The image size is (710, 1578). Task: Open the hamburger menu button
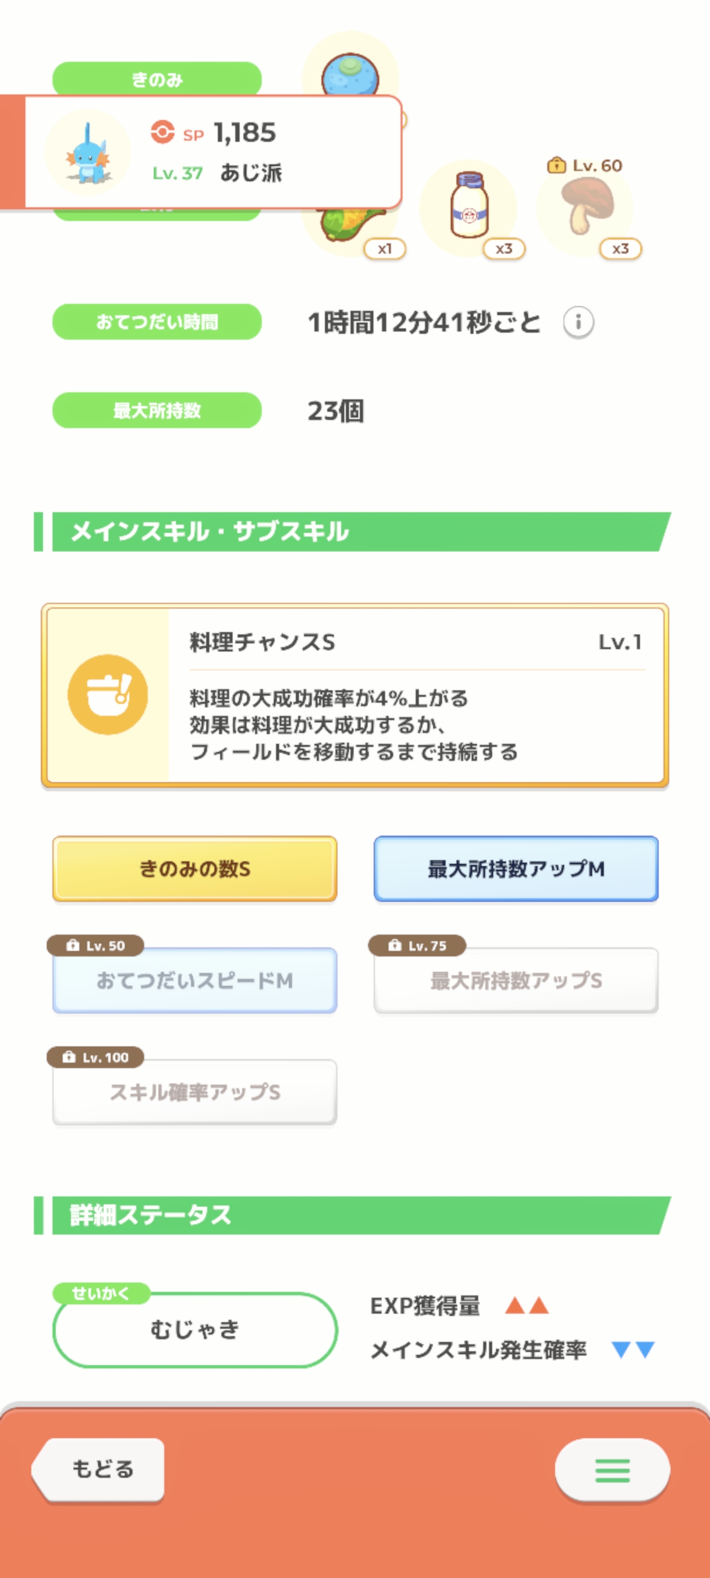612,1470
